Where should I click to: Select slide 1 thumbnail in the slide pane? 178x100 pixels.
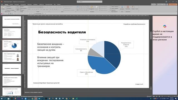12,21
